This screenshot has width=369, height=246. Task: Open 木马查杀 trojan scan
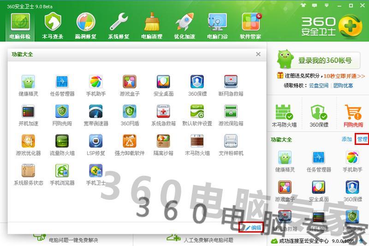coord(53,26)
